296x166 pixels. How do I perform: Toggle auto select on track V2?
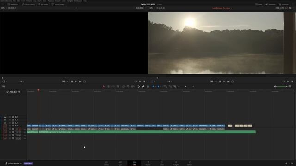click(13, 123)
